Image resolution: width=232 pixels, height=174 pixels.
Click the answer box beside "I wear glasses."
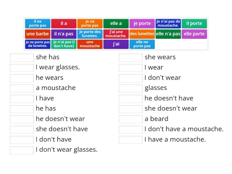[x=21, y=68]
